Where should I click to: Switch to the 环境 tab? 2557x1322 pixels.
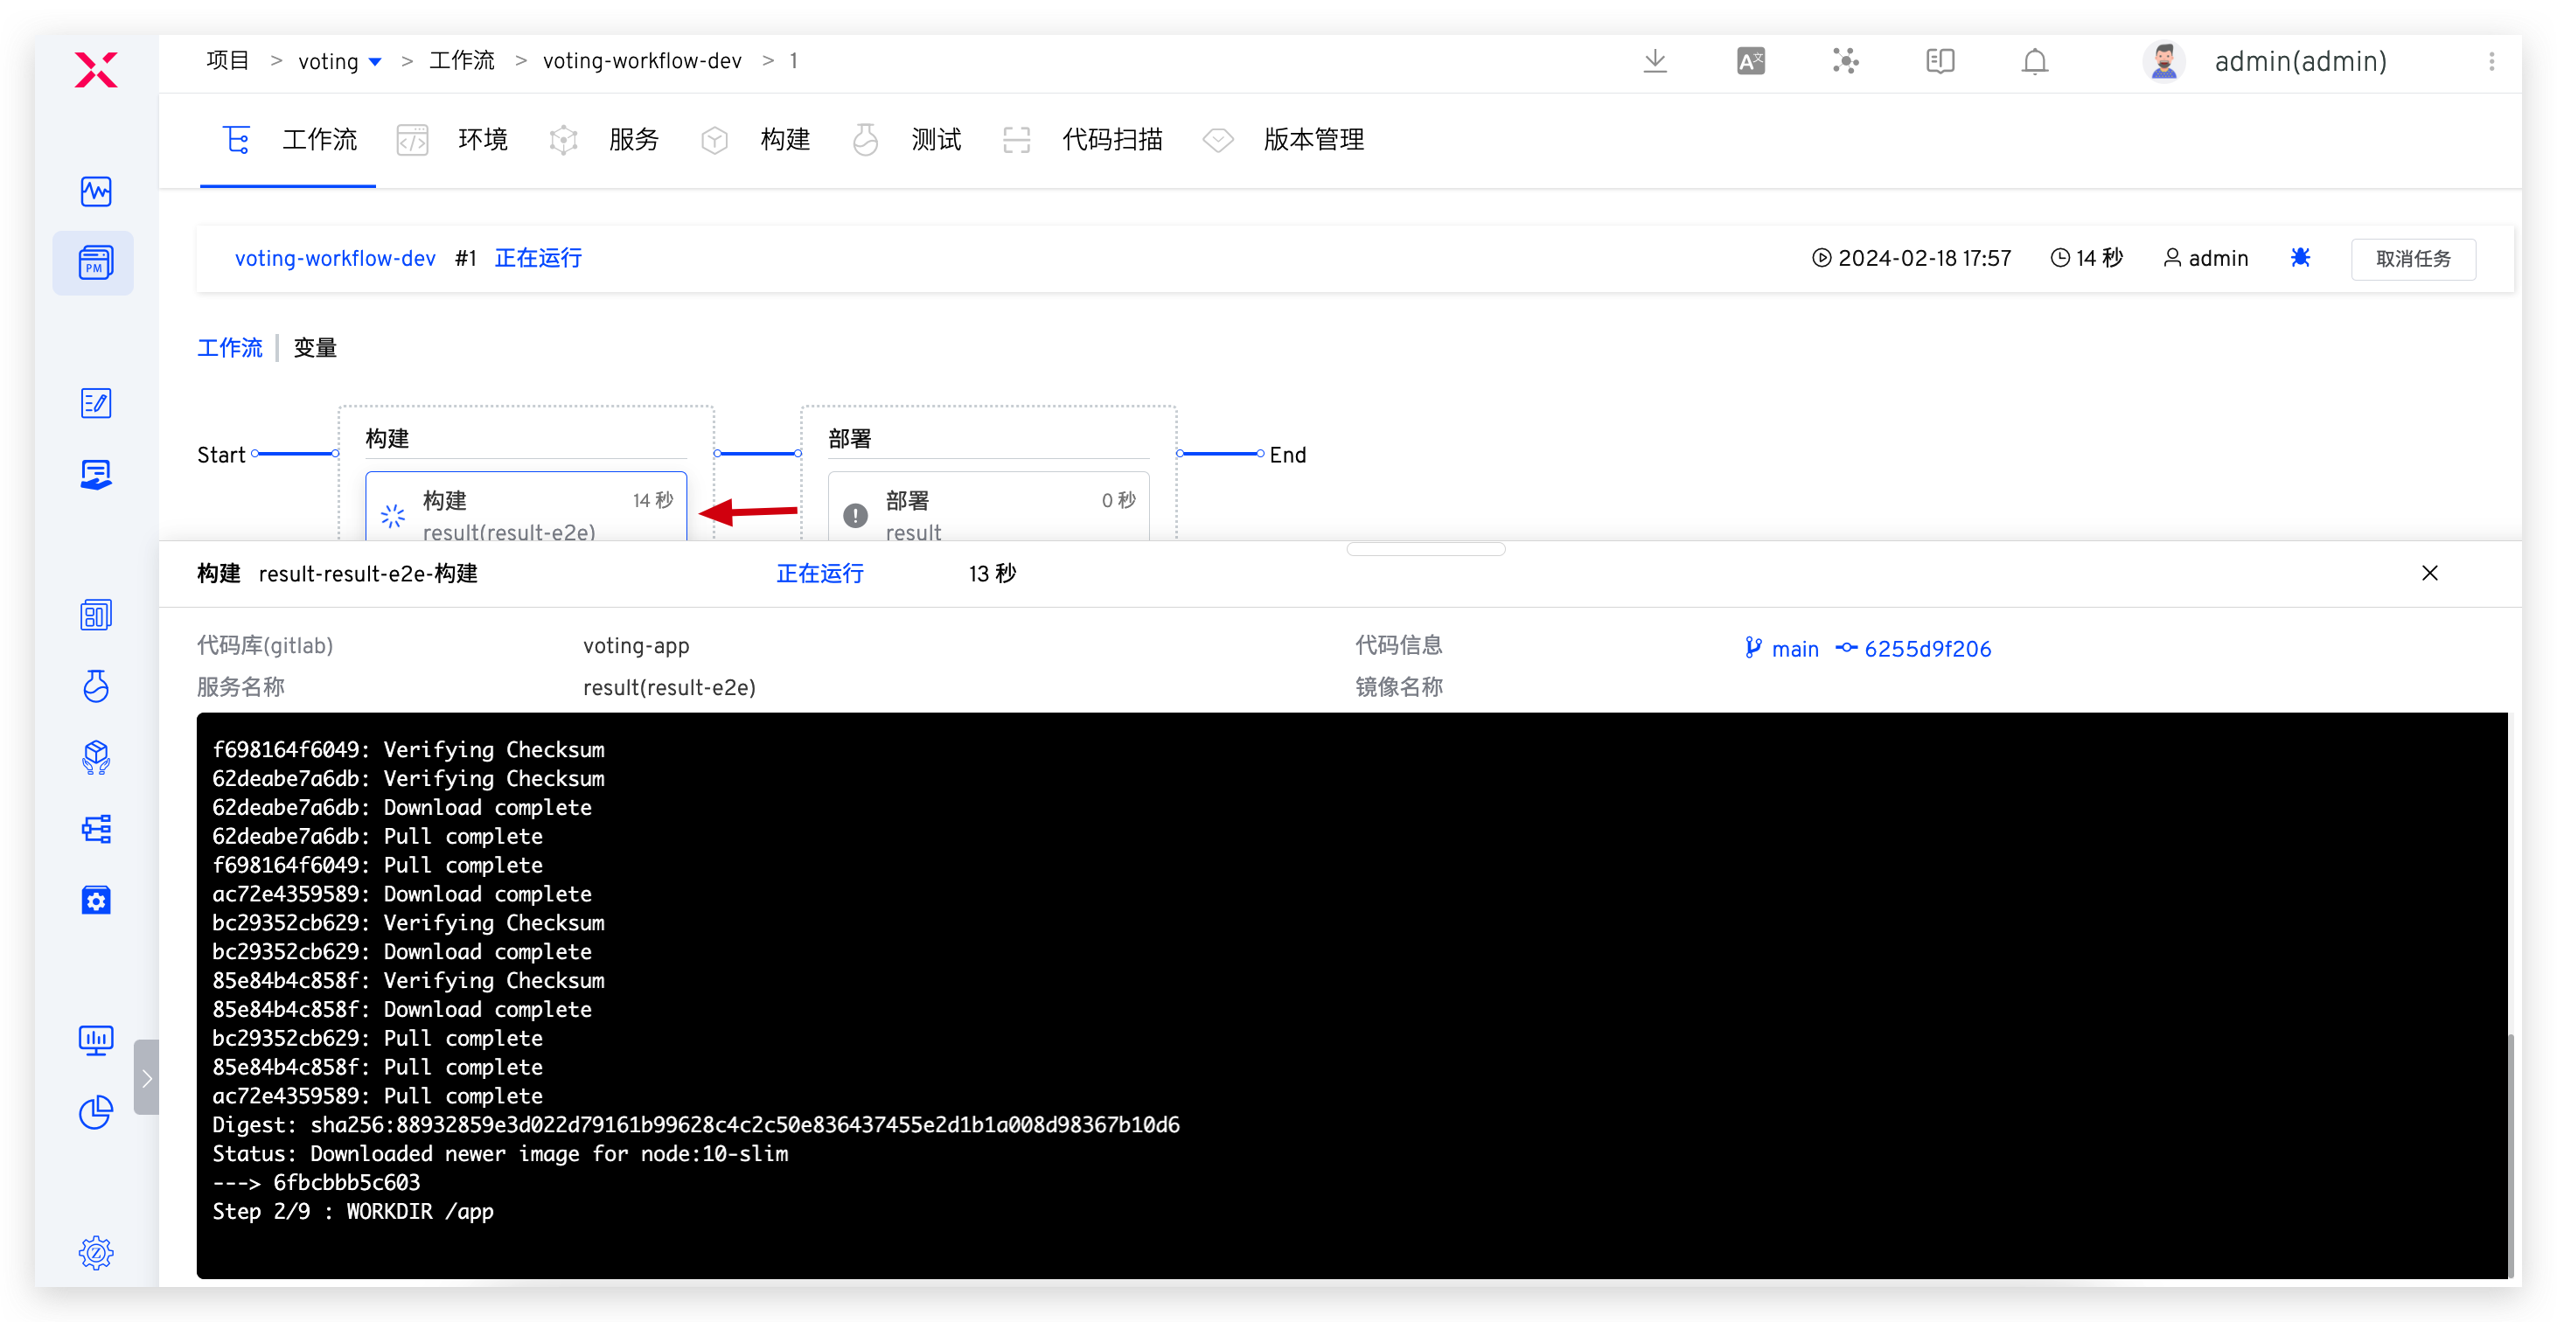point(483,139)
